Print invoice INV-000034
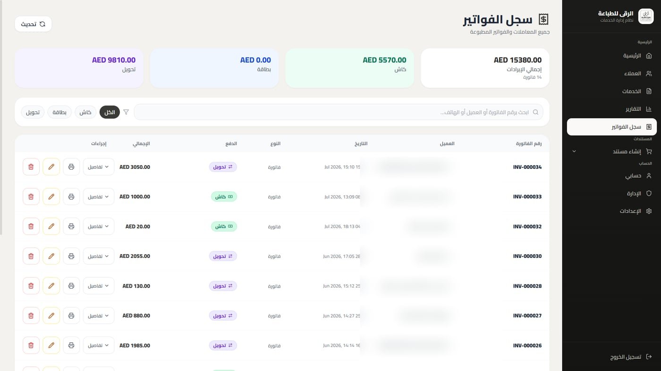661x371 pixels. [71, 167]
